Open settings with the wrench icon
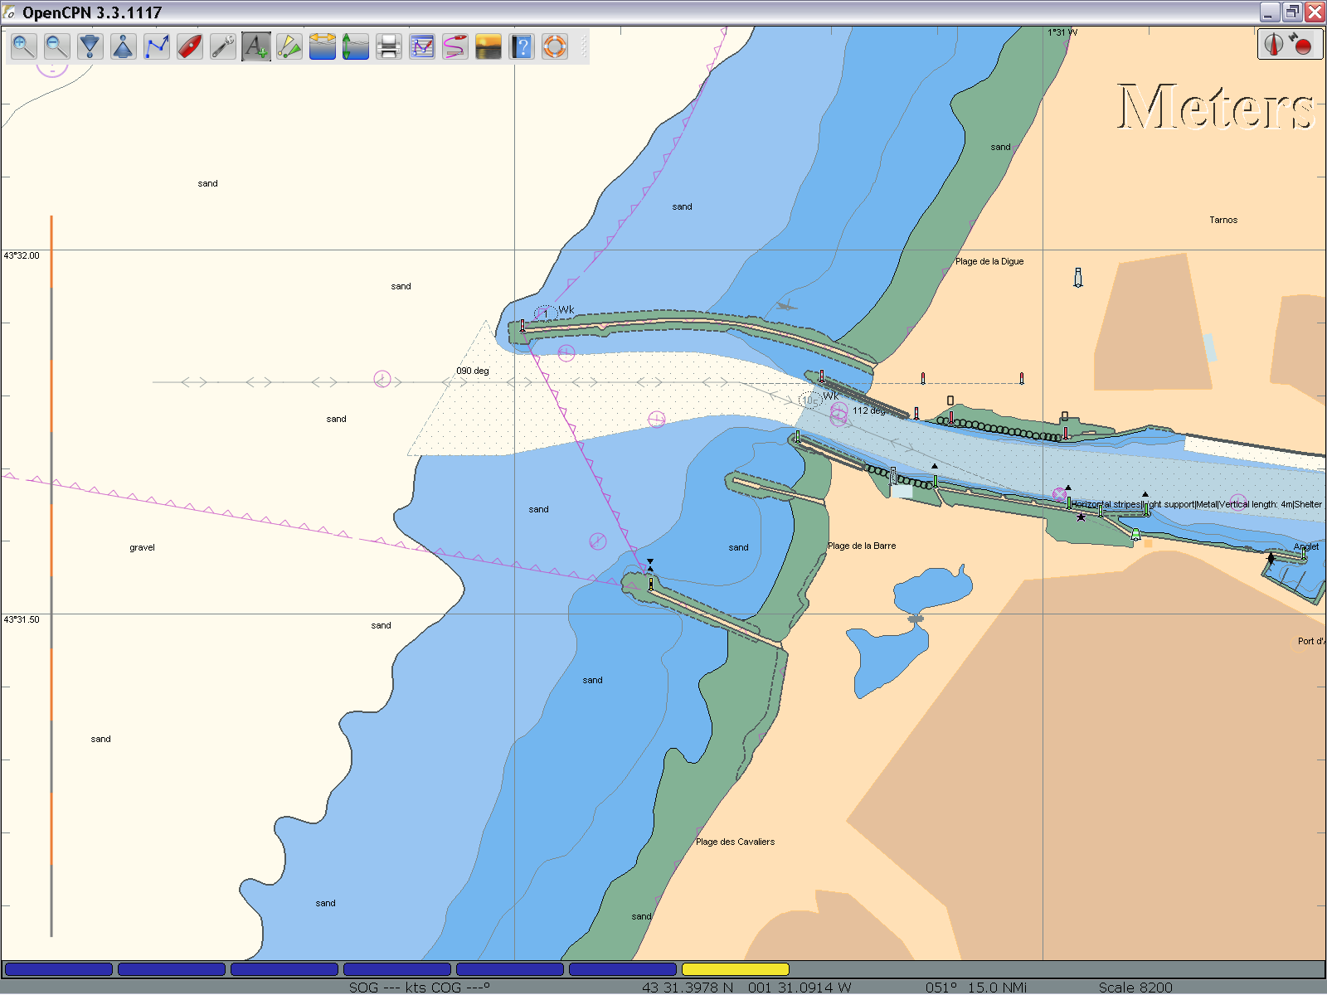Viewport: 1327px width, 995px height. (x=222, y=46)
